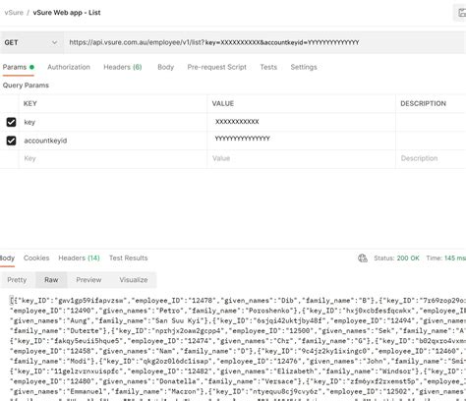Select the Raw response view
This screenshot has width=466, height=401.
51,280
